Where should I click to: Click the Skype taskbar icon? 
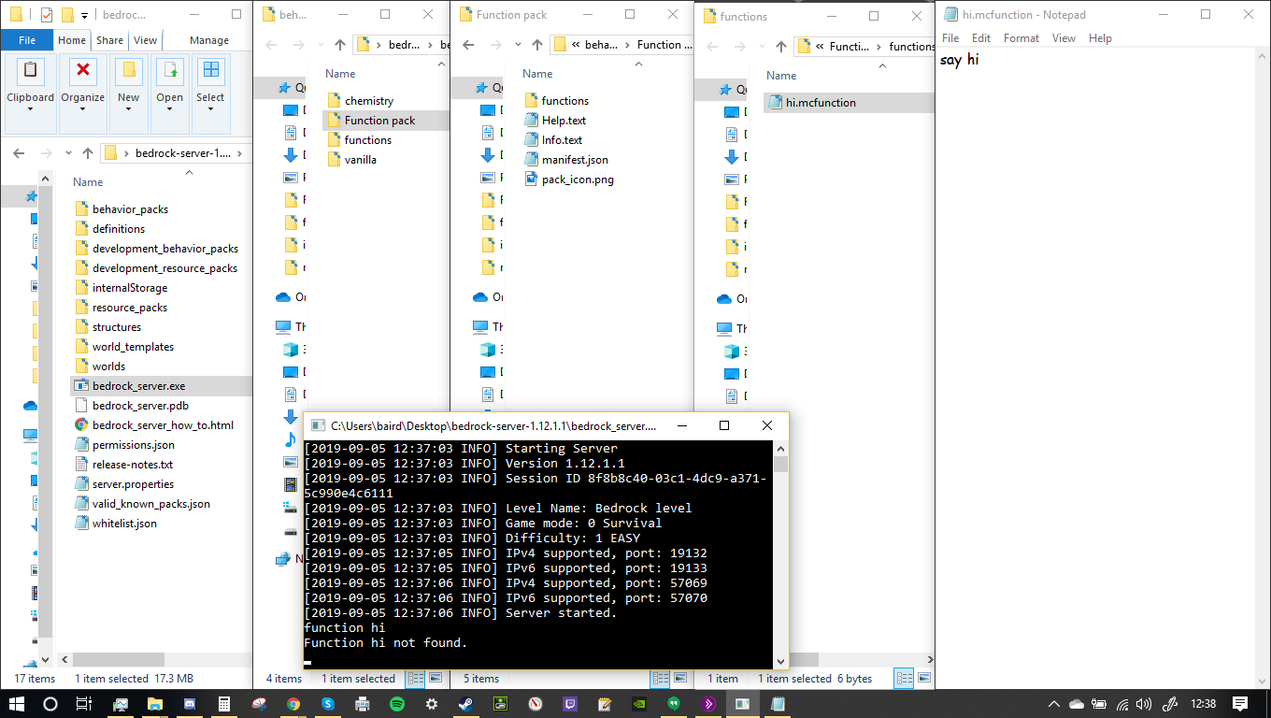point(328,703)
